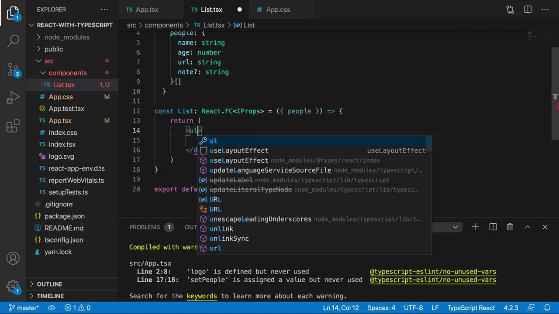This screenshot has width=559, height=314.
Task: Click the 4.2.3 TypeScript version
Action: pos(511,308)
